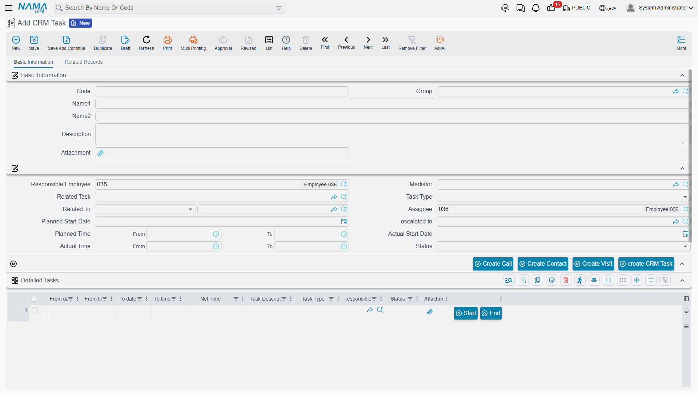Delete the record
The width and height of the screenshot is (698, 393).
pyautogui.click(x=306, y=43)
